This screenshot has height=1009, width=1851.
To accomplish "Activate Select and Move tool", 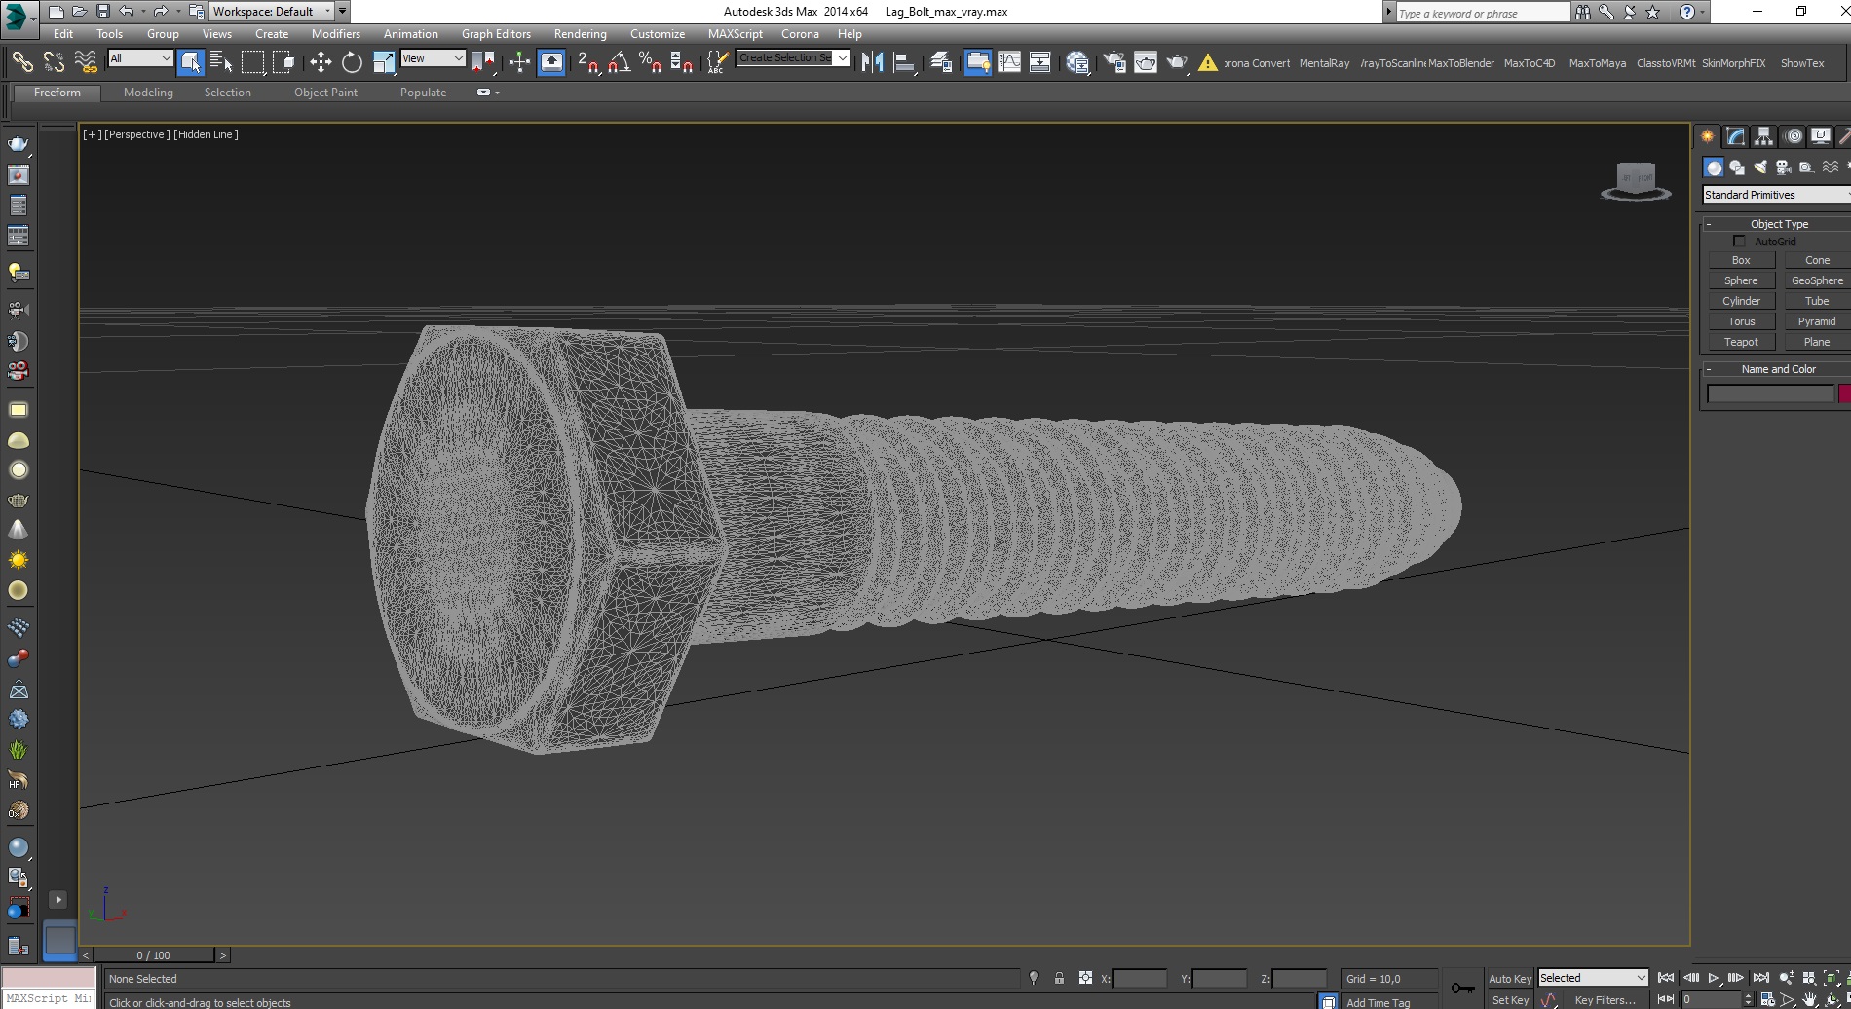I will pyautogui.click(x=321, y=62).
